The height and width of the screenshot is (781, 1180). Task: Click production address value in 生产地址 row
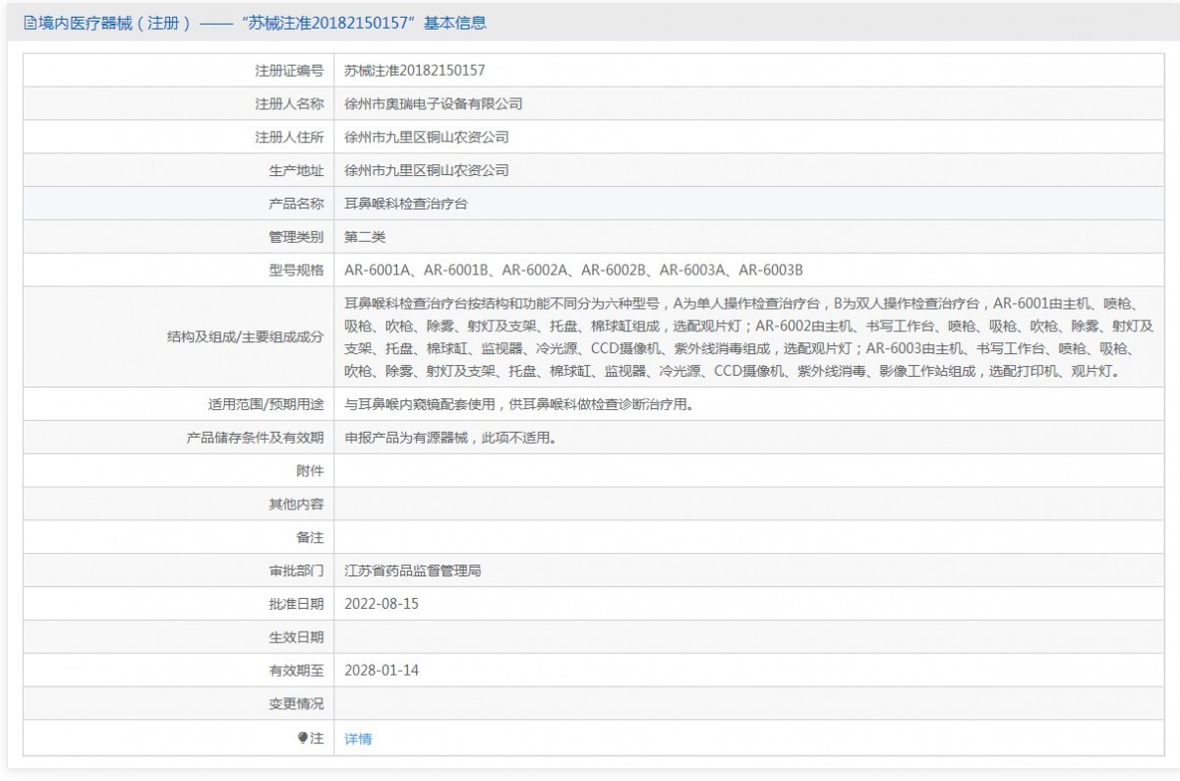(426, 170)
